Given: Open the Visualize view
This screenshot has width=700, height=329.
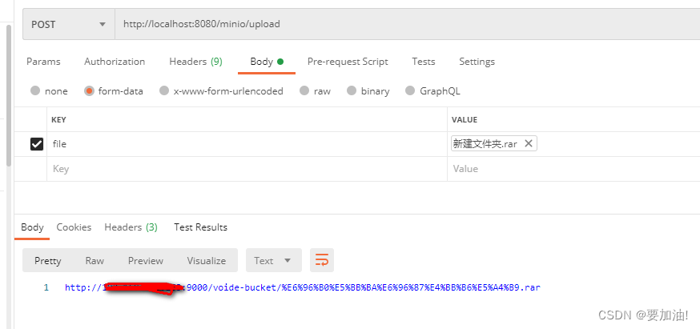Looking at the screenshot, I should pos(207,261).
